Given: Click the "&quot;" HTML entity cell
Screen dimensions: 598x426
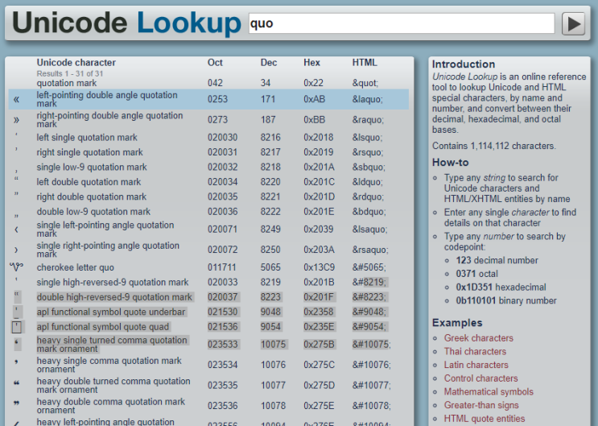Looking at the screenshot, I should [365, 83].
